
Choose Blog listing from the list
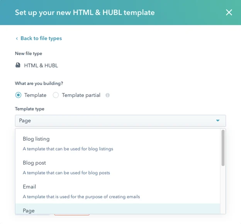[x=118, y=144]
